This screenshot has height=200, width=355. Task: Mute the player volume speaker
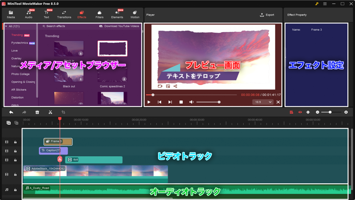pos(191,102)
